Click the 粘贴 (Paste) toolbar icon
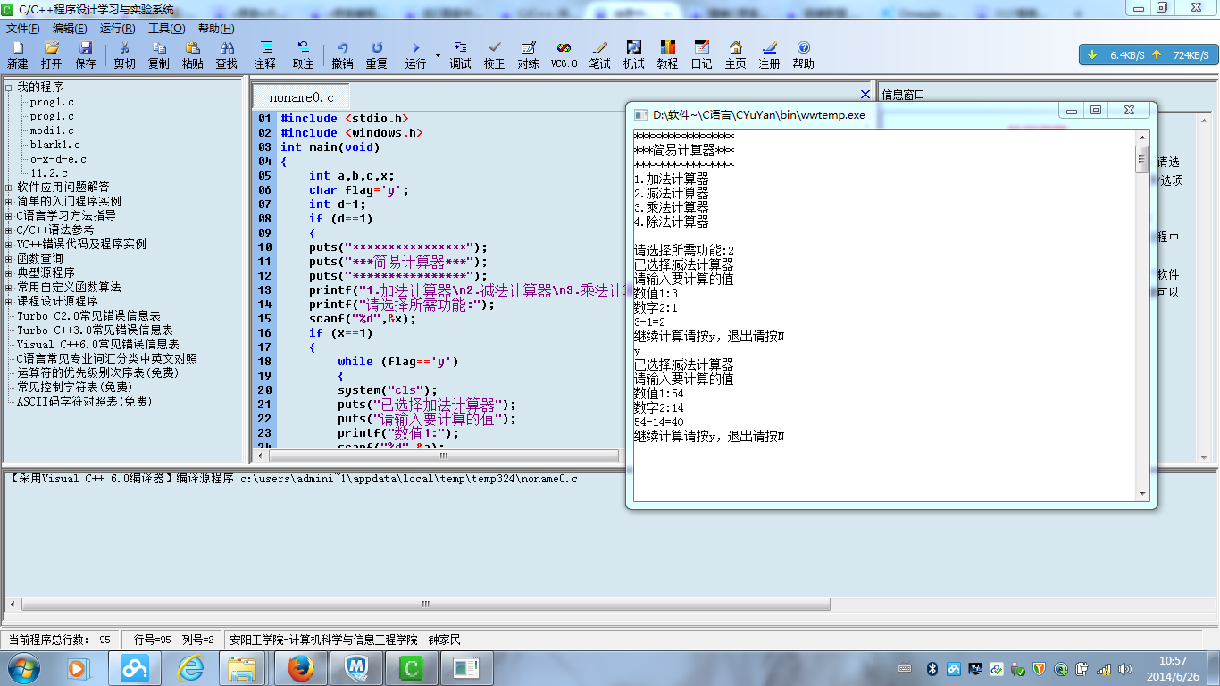Viewport: 1220px width, 686px height. point(193,54)
